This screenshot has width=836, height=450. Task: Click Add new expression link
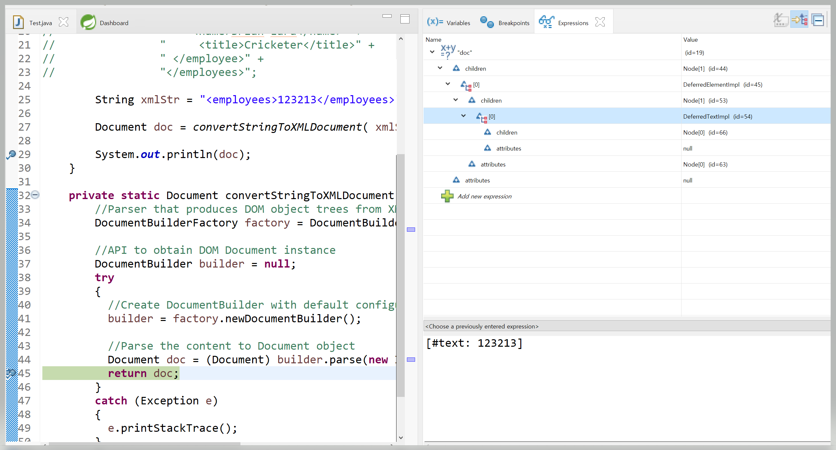484,196
